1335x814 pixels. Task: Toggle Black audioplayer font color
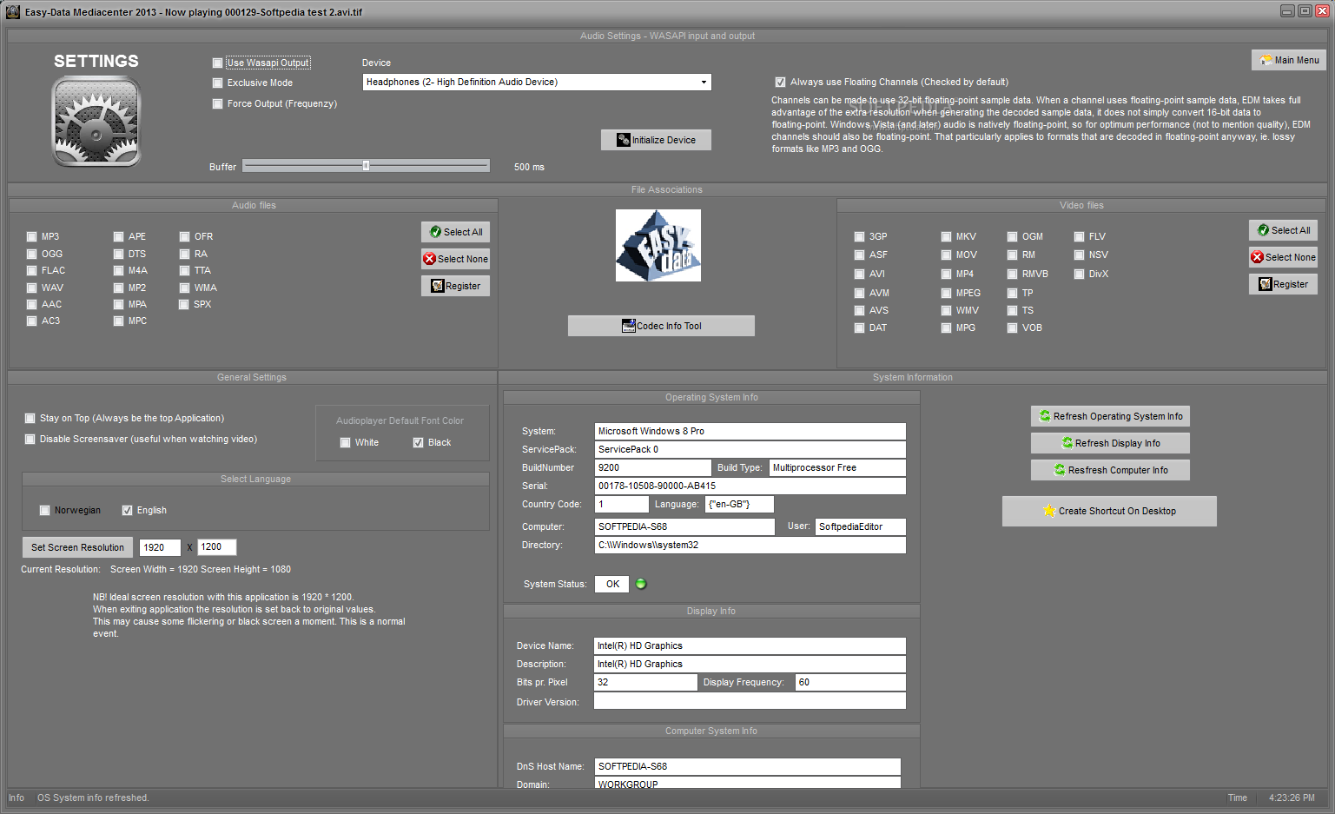pos(418,442)
